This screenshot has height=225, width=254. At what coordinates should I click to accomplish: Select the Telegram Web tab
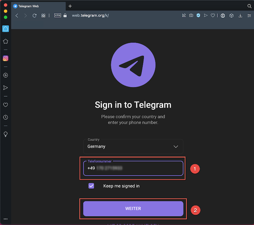[x=38, y=6]
